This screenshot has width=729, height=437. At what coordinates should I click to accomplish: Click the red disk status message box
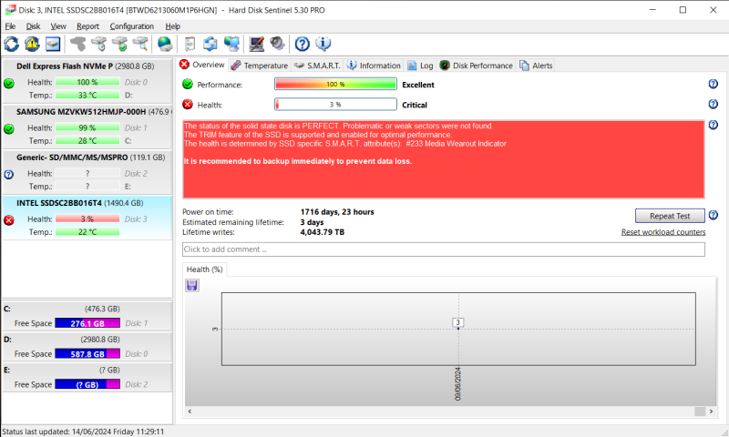point(444,159)
